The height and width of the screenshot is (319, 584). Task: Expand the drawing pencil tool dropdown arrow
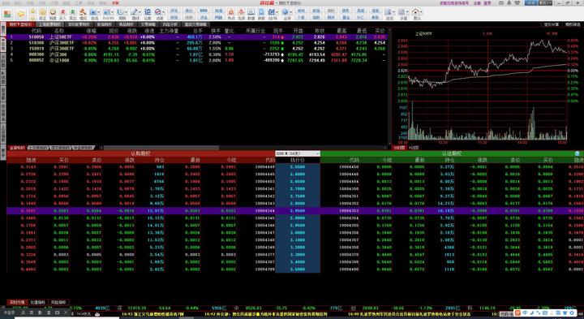click(140, 12)
